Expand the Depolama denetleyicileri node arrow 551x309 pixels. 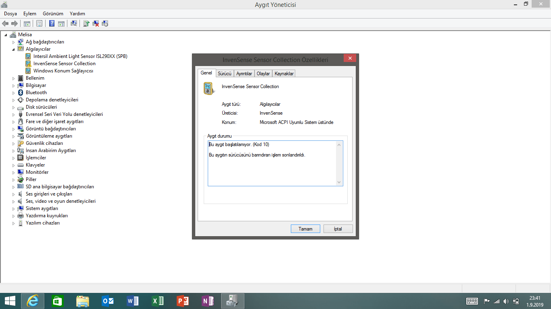tap(13, 100)
